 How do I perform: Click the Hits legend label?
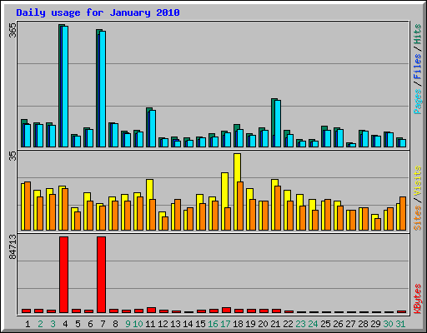click(418, 34)
